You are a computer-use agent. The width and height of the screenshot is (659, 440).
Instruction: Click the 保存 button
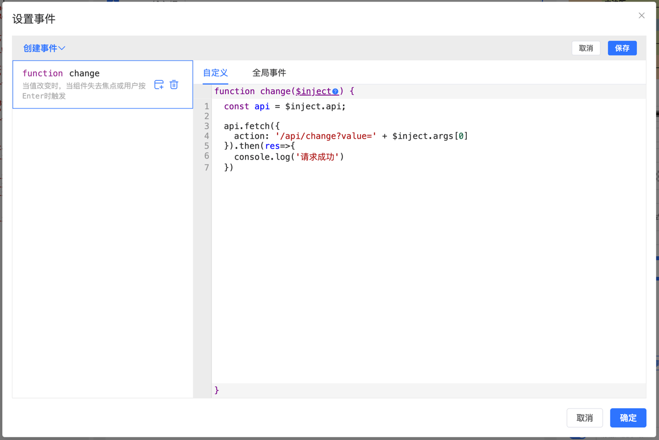(622, 48)
